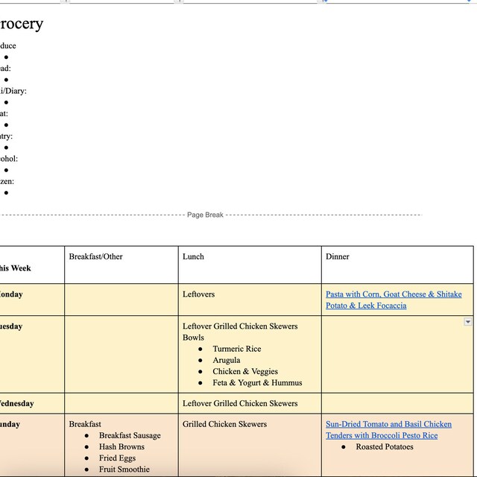
Task: Click the 'Turmeric Rice' bullet item
Action: 237,349
